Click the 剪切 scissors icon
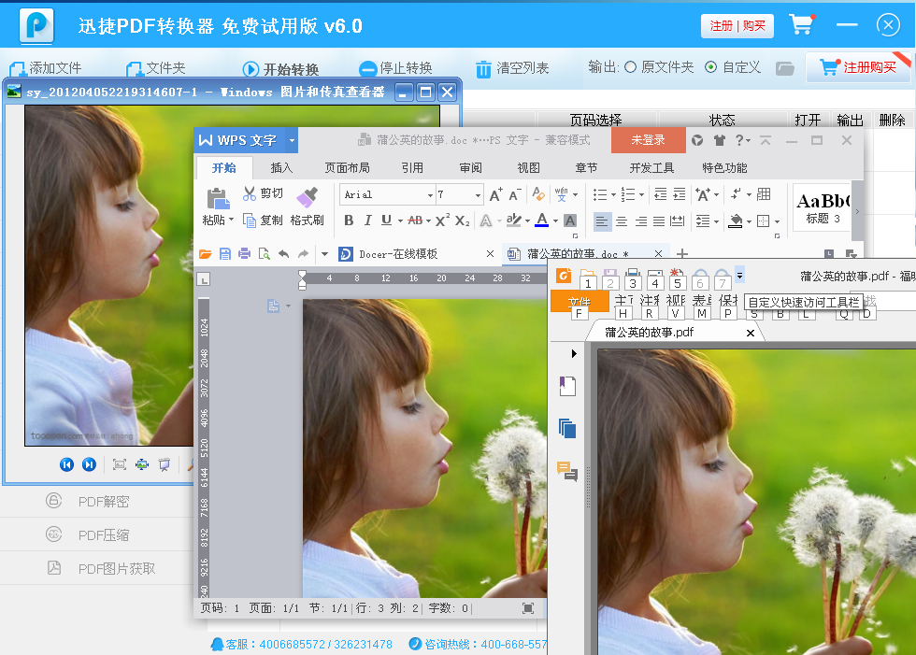The height and width of the screenshot is (655, 916). [250, 193]
